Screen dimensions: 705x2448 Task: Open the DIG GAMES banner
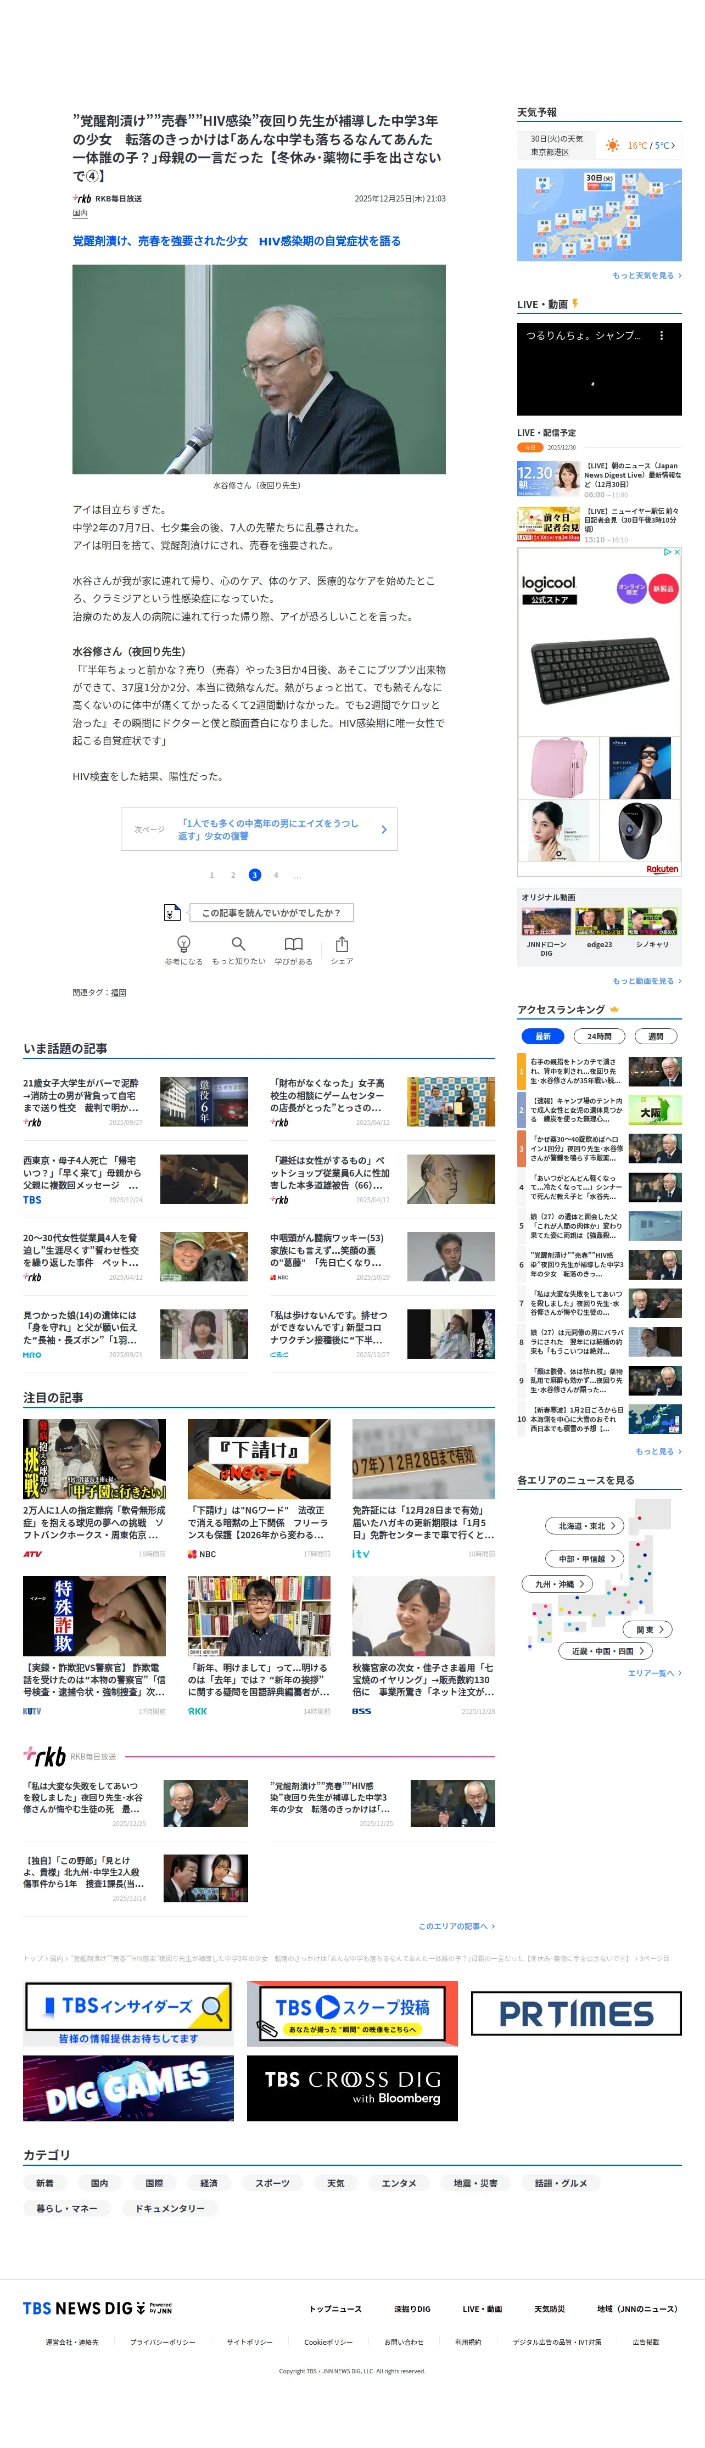(128, 2088)
